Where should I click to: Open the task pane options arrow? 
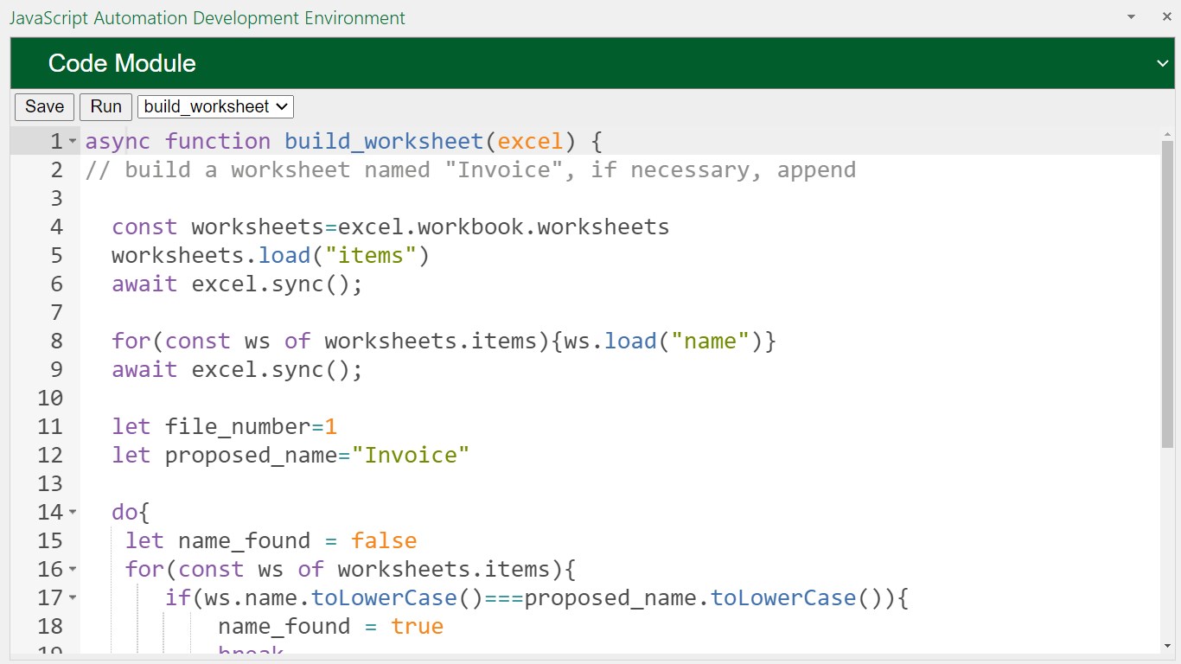tap(1132, 17)
